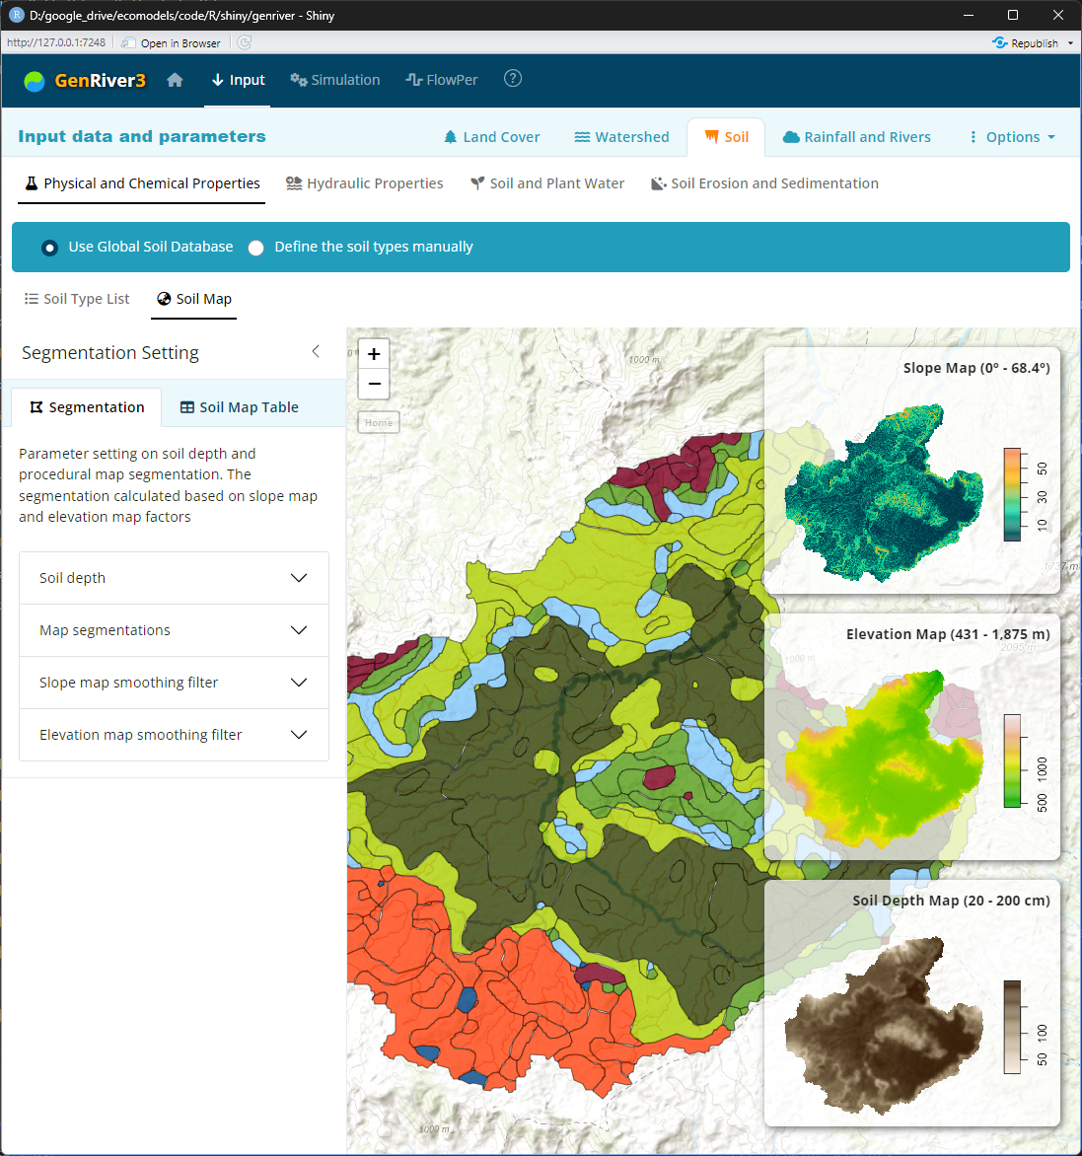Click the Slope Map thumbnail
Viewport: 1082px width, 1156px height.
coord(884,492)
